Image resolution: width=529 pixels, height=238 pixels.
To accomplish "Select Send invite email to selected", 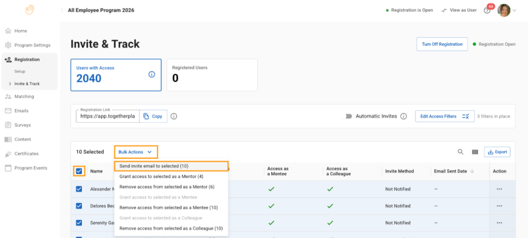I will tap(154, 166).
